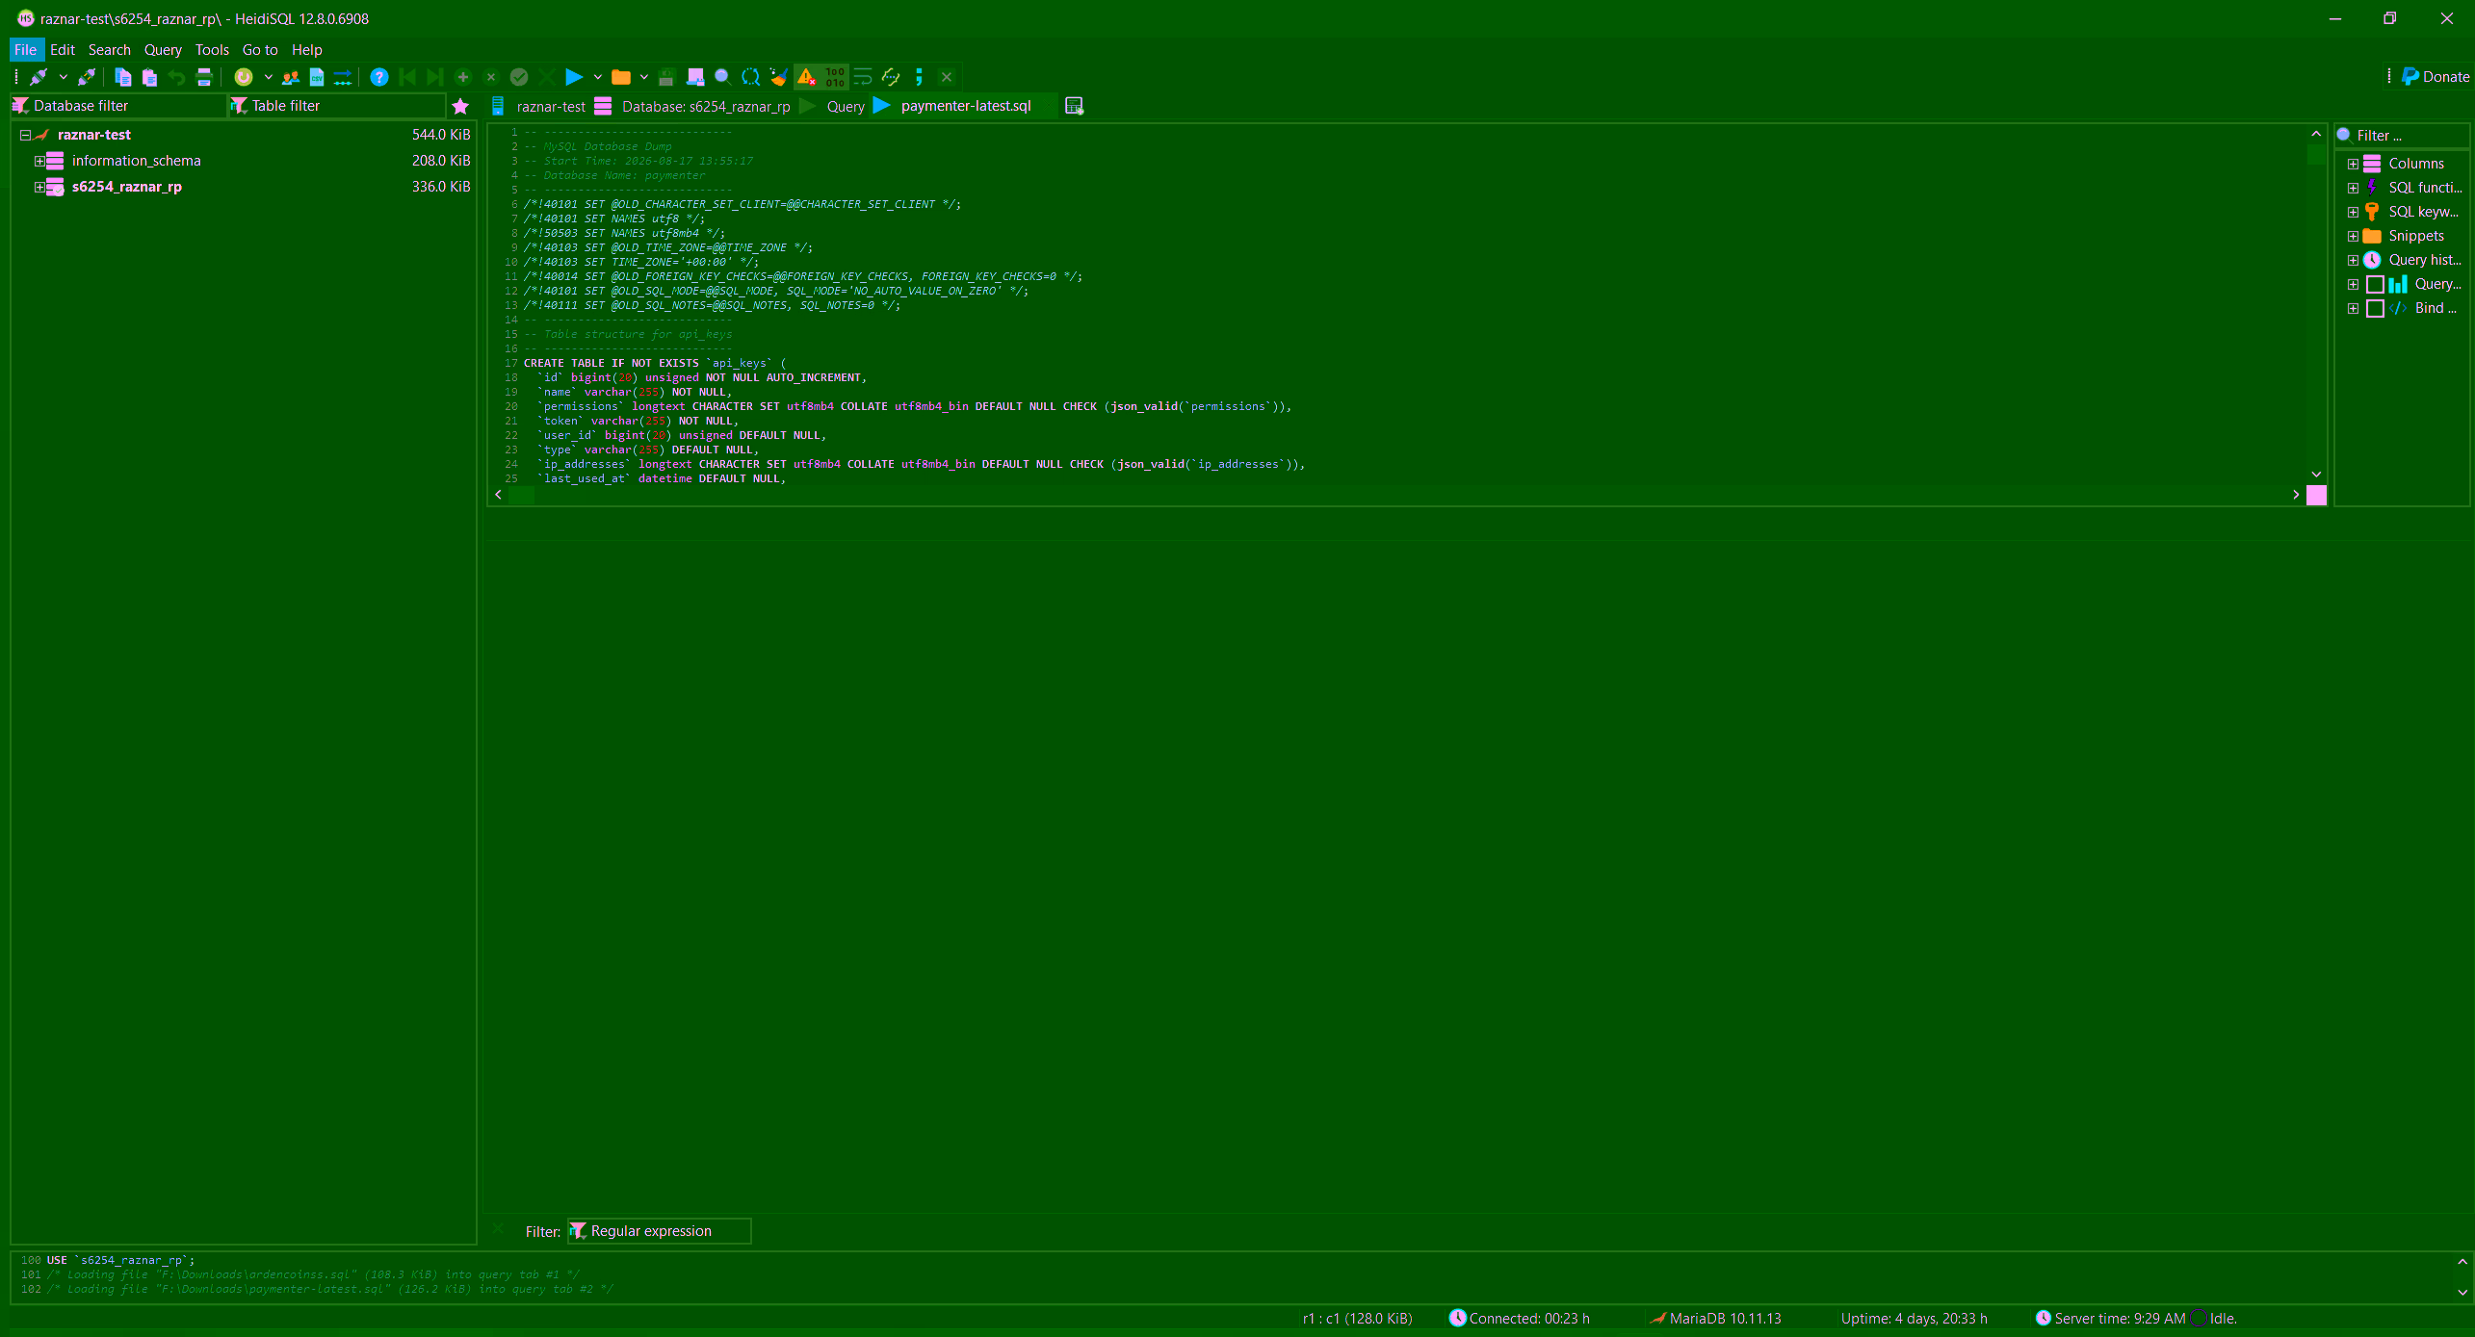
Task: Select information_schema in database tree
Action: [136, 161]
